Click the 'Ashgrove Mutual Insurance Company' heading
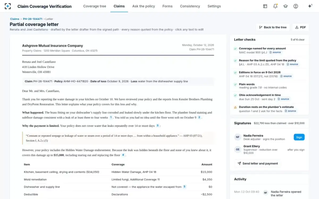Screen dimensions: 319x199 point(53,46)
